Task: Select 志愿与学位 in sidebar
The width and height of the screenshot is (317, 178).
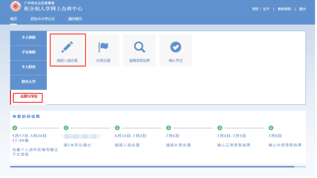Action: [28, 97]
